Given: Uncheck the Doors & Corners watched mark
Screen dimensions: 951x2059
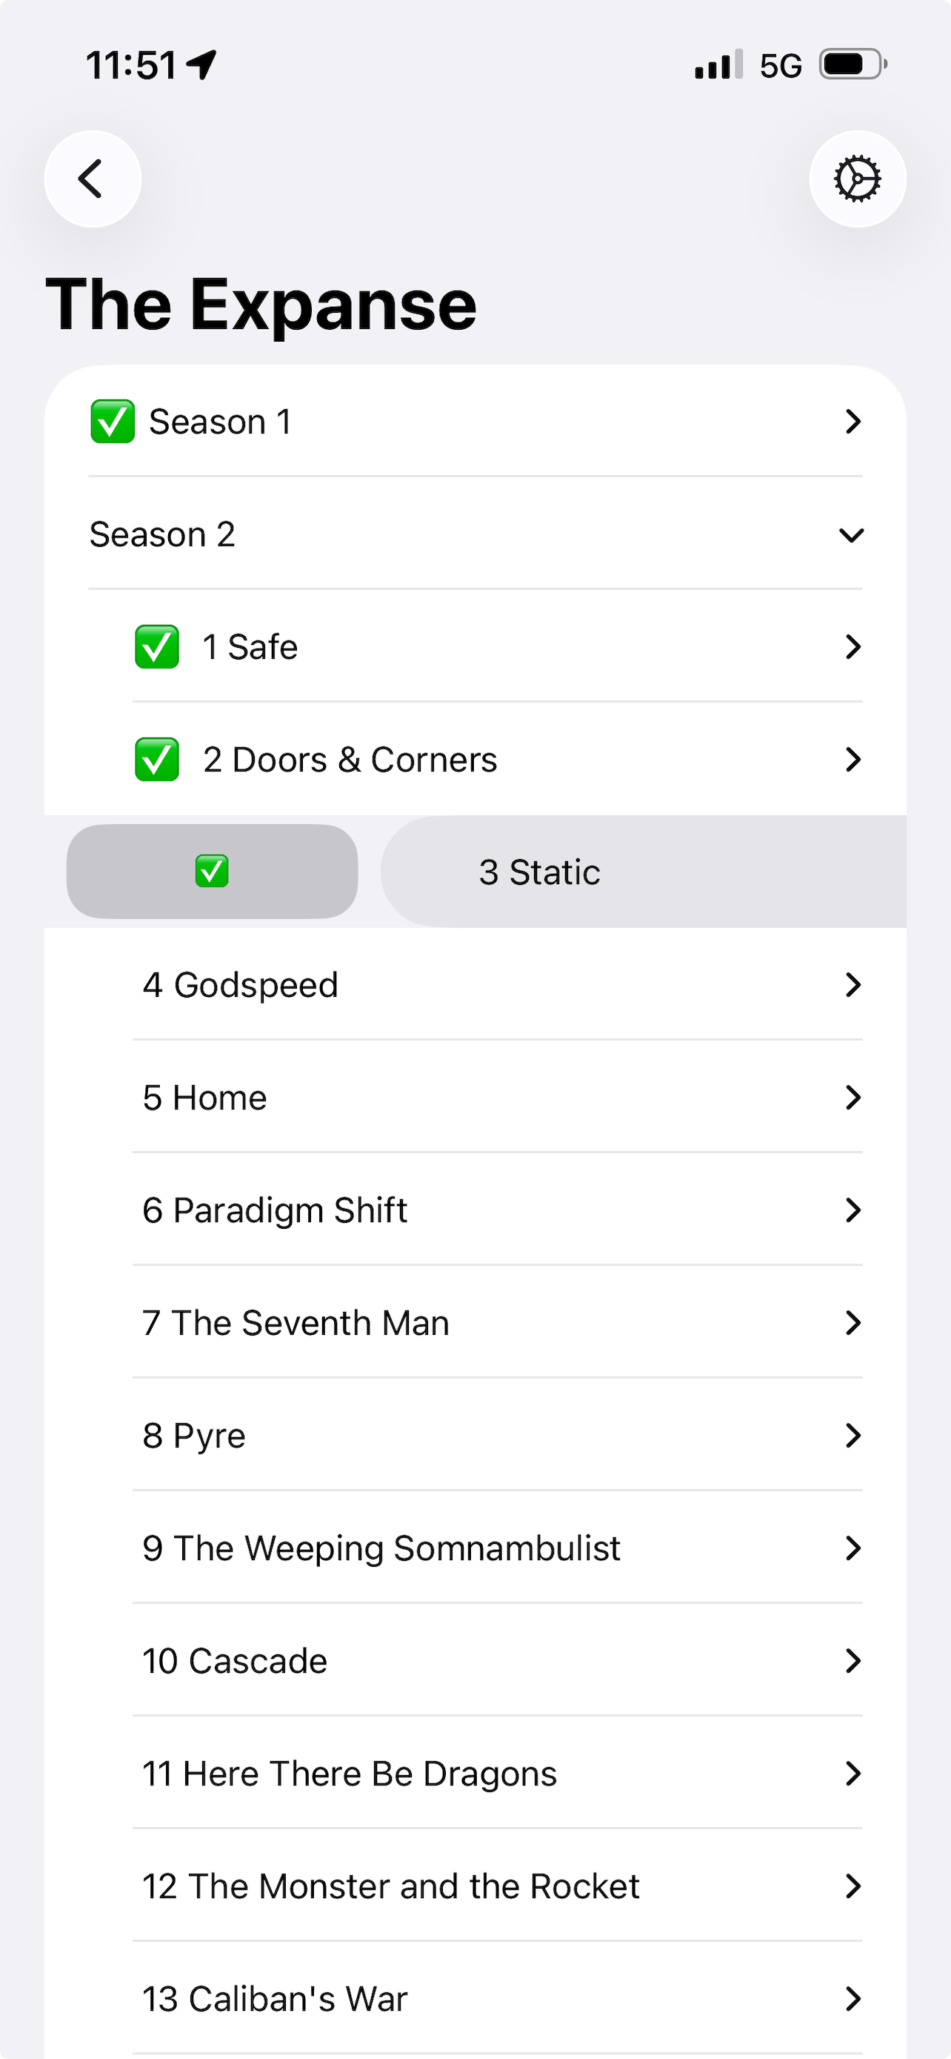Looking at the screenshot, I should (x=156, y=759).
